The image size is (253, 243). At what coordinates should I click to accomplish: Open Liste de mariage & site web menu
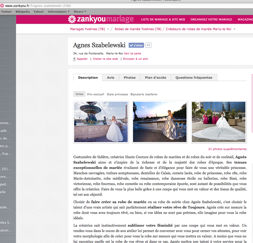coord(163,19)
